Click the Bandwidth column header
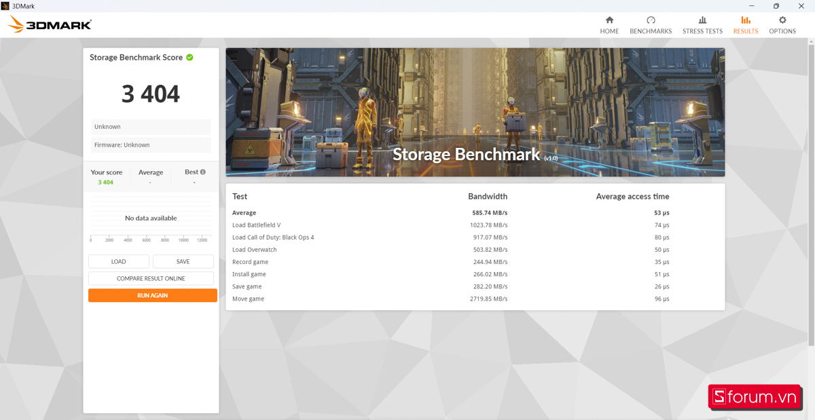Screen dimensions: 815x420 pos(488,197)
